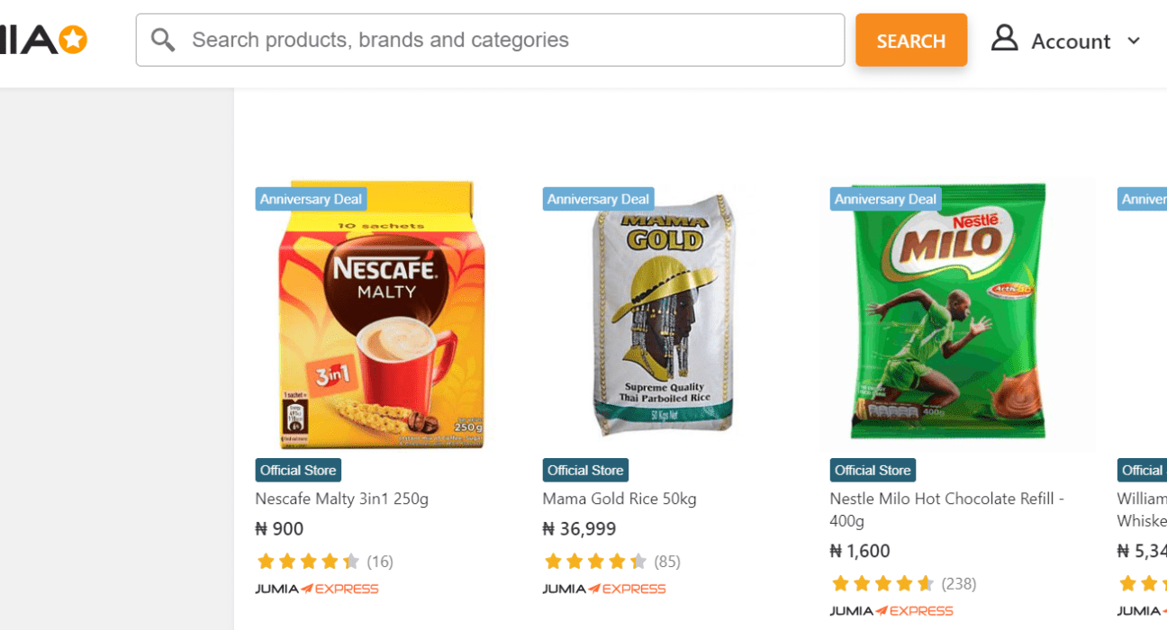Click Anniversary Deal badge on Nescafe Malty

pyautogui.click(x=311, y=199)
